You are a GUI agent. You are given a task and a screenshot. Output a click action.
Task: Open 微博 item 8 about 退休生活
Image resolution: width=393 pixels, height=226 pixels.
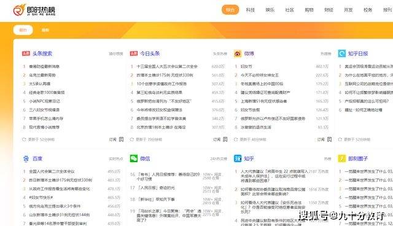[x=256, y=127]
